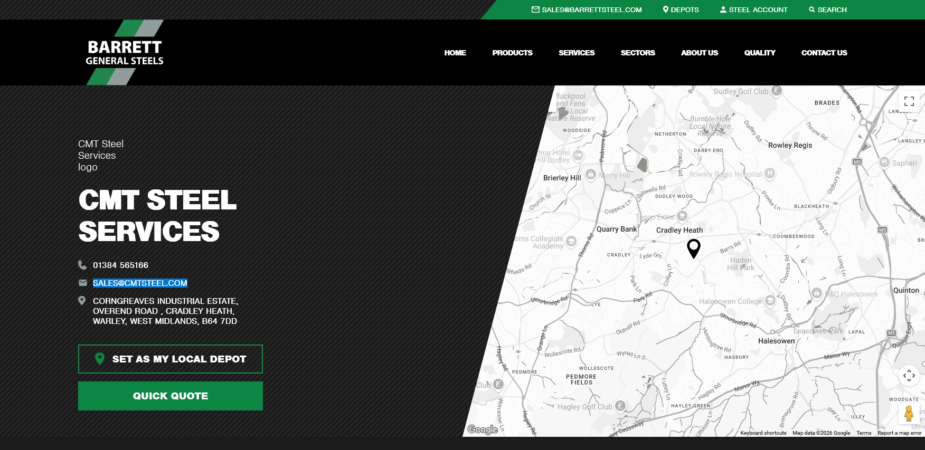Click the hotel marker icon near Hill-Dudley
Viewport: 925px width, 450px height.
pyautogui.click(x=578, y=155)
